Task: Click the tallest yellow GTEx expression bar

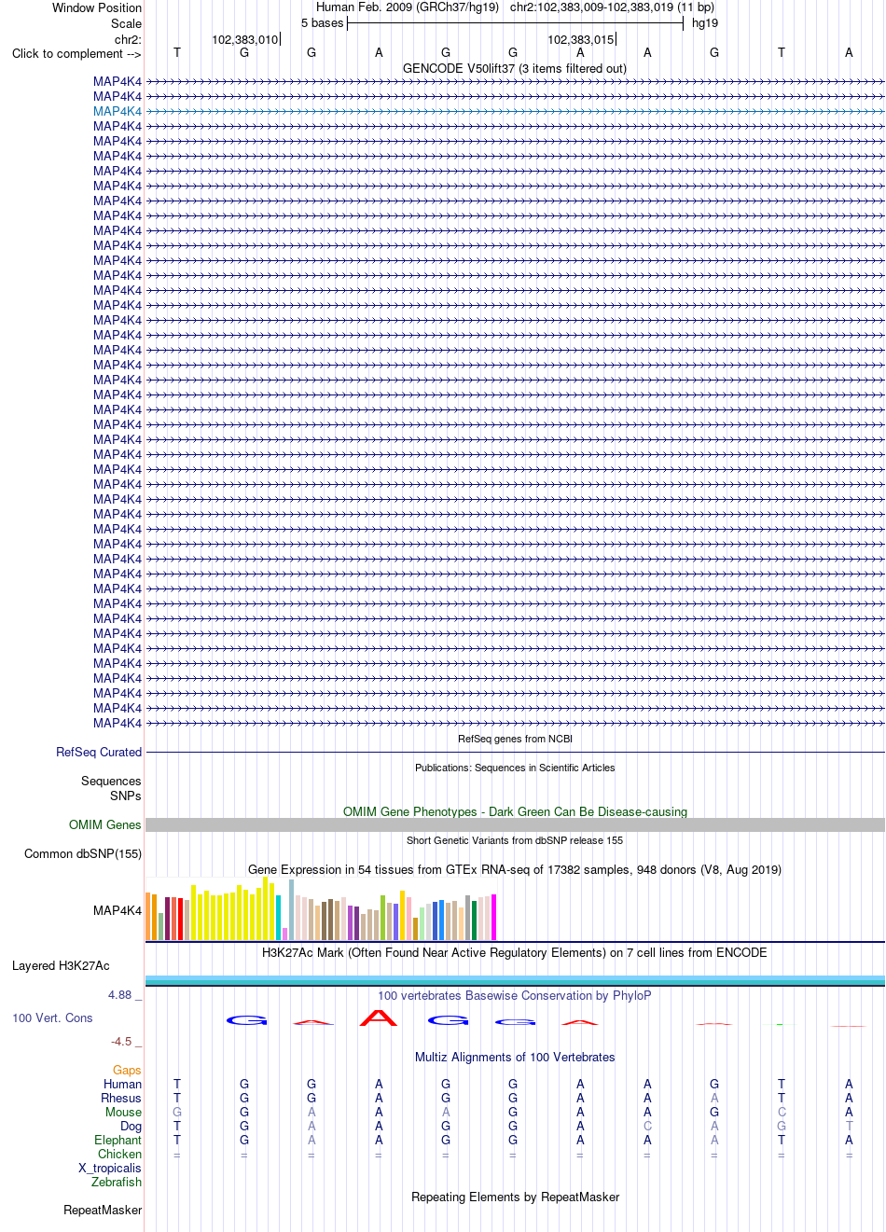Action: [x=266, y=908]
